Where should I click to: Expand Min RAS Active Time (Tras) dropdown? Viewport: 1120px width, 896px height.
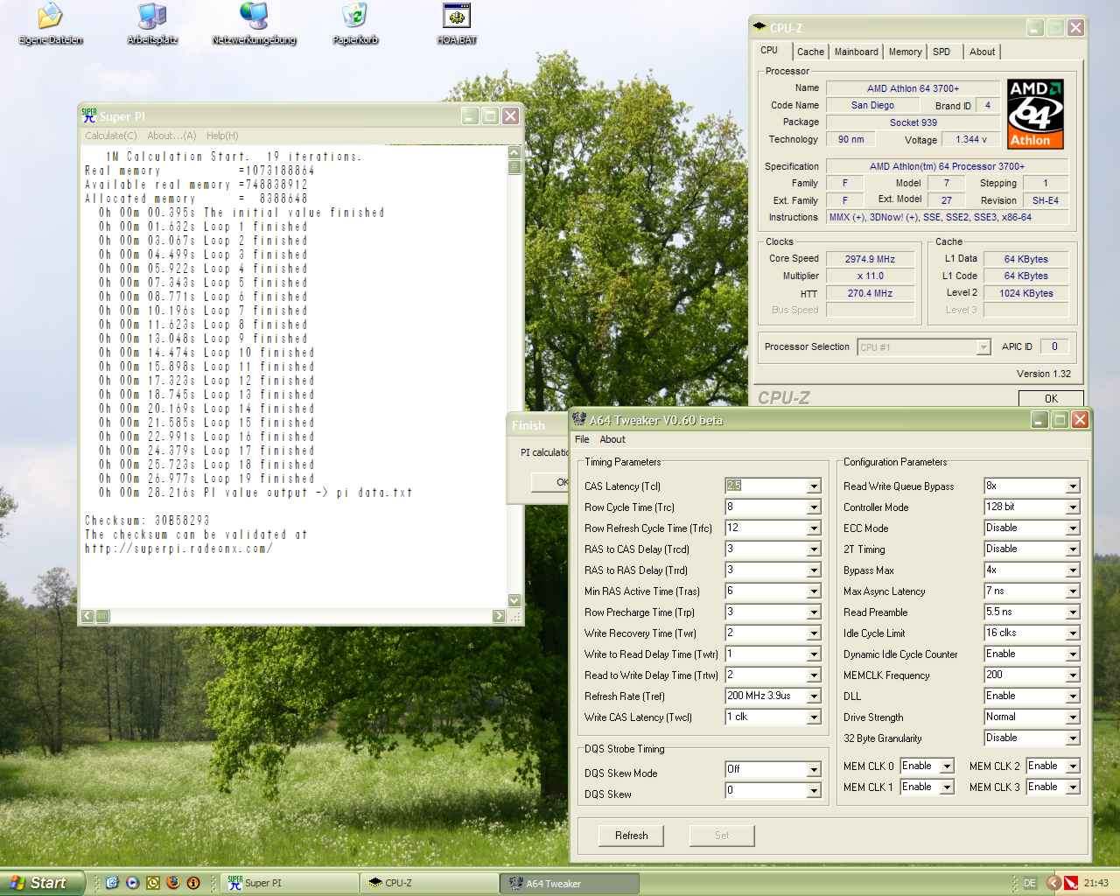pos(814,591)
